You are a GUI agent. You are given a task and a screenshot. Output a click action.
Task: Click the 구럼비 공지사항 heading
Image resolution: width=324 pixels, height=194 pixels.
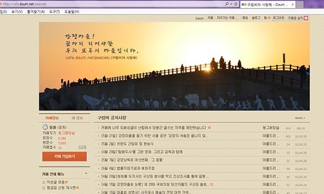[x=112, y=117]
